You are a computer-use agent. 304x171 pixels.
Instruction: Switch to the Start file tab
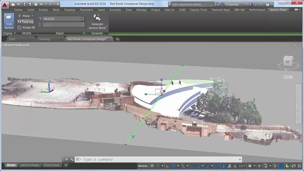(12, 39)
